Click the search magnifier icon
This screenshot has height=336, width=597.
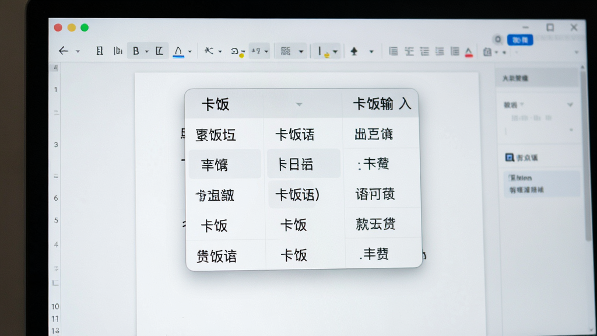point(498,40)
